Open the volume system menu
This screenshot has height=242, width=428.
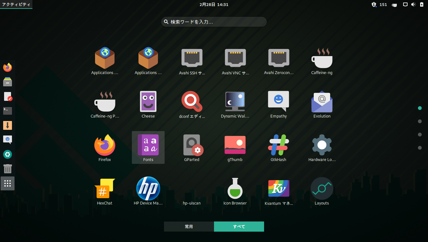coord(414,4)
